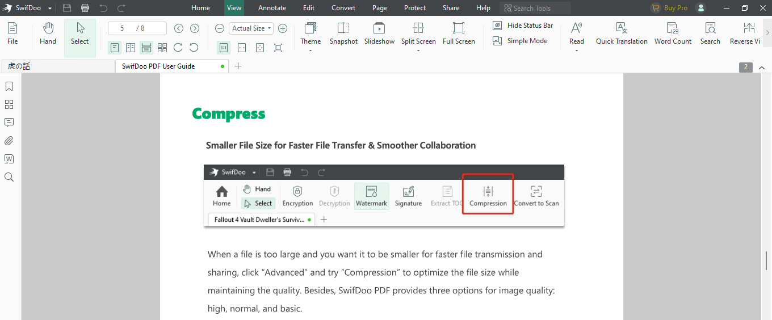The image size is (772, 320).
Task: Switch to the Page tab
Action: (x=380, y=8)
